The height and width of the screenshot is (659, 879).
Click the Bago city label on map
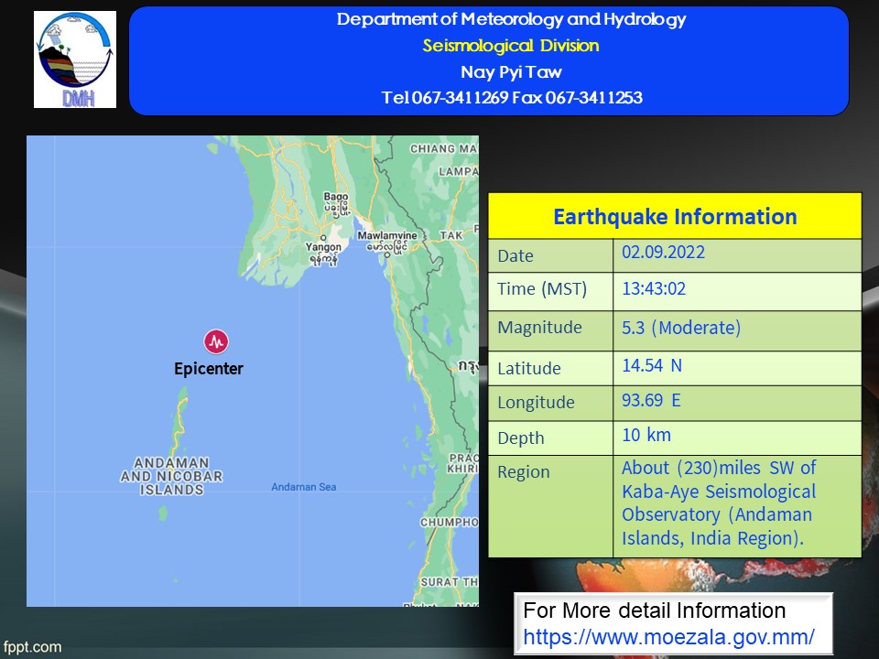pyautogui.click(x=337, y=197)
